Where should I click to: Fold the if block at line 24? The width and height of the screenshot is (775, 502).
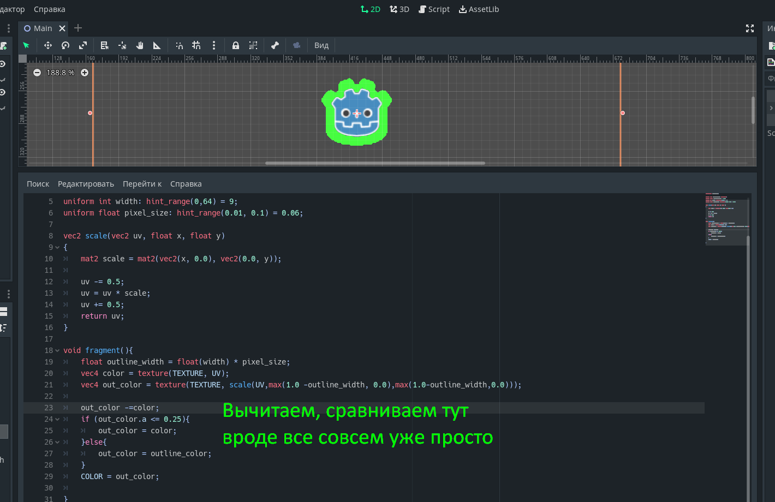57,419
